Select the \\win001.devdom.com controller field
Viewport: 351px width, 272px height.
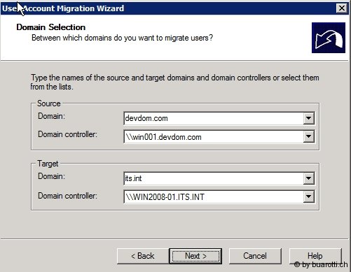pyautogui.click(x=214, y=137)
